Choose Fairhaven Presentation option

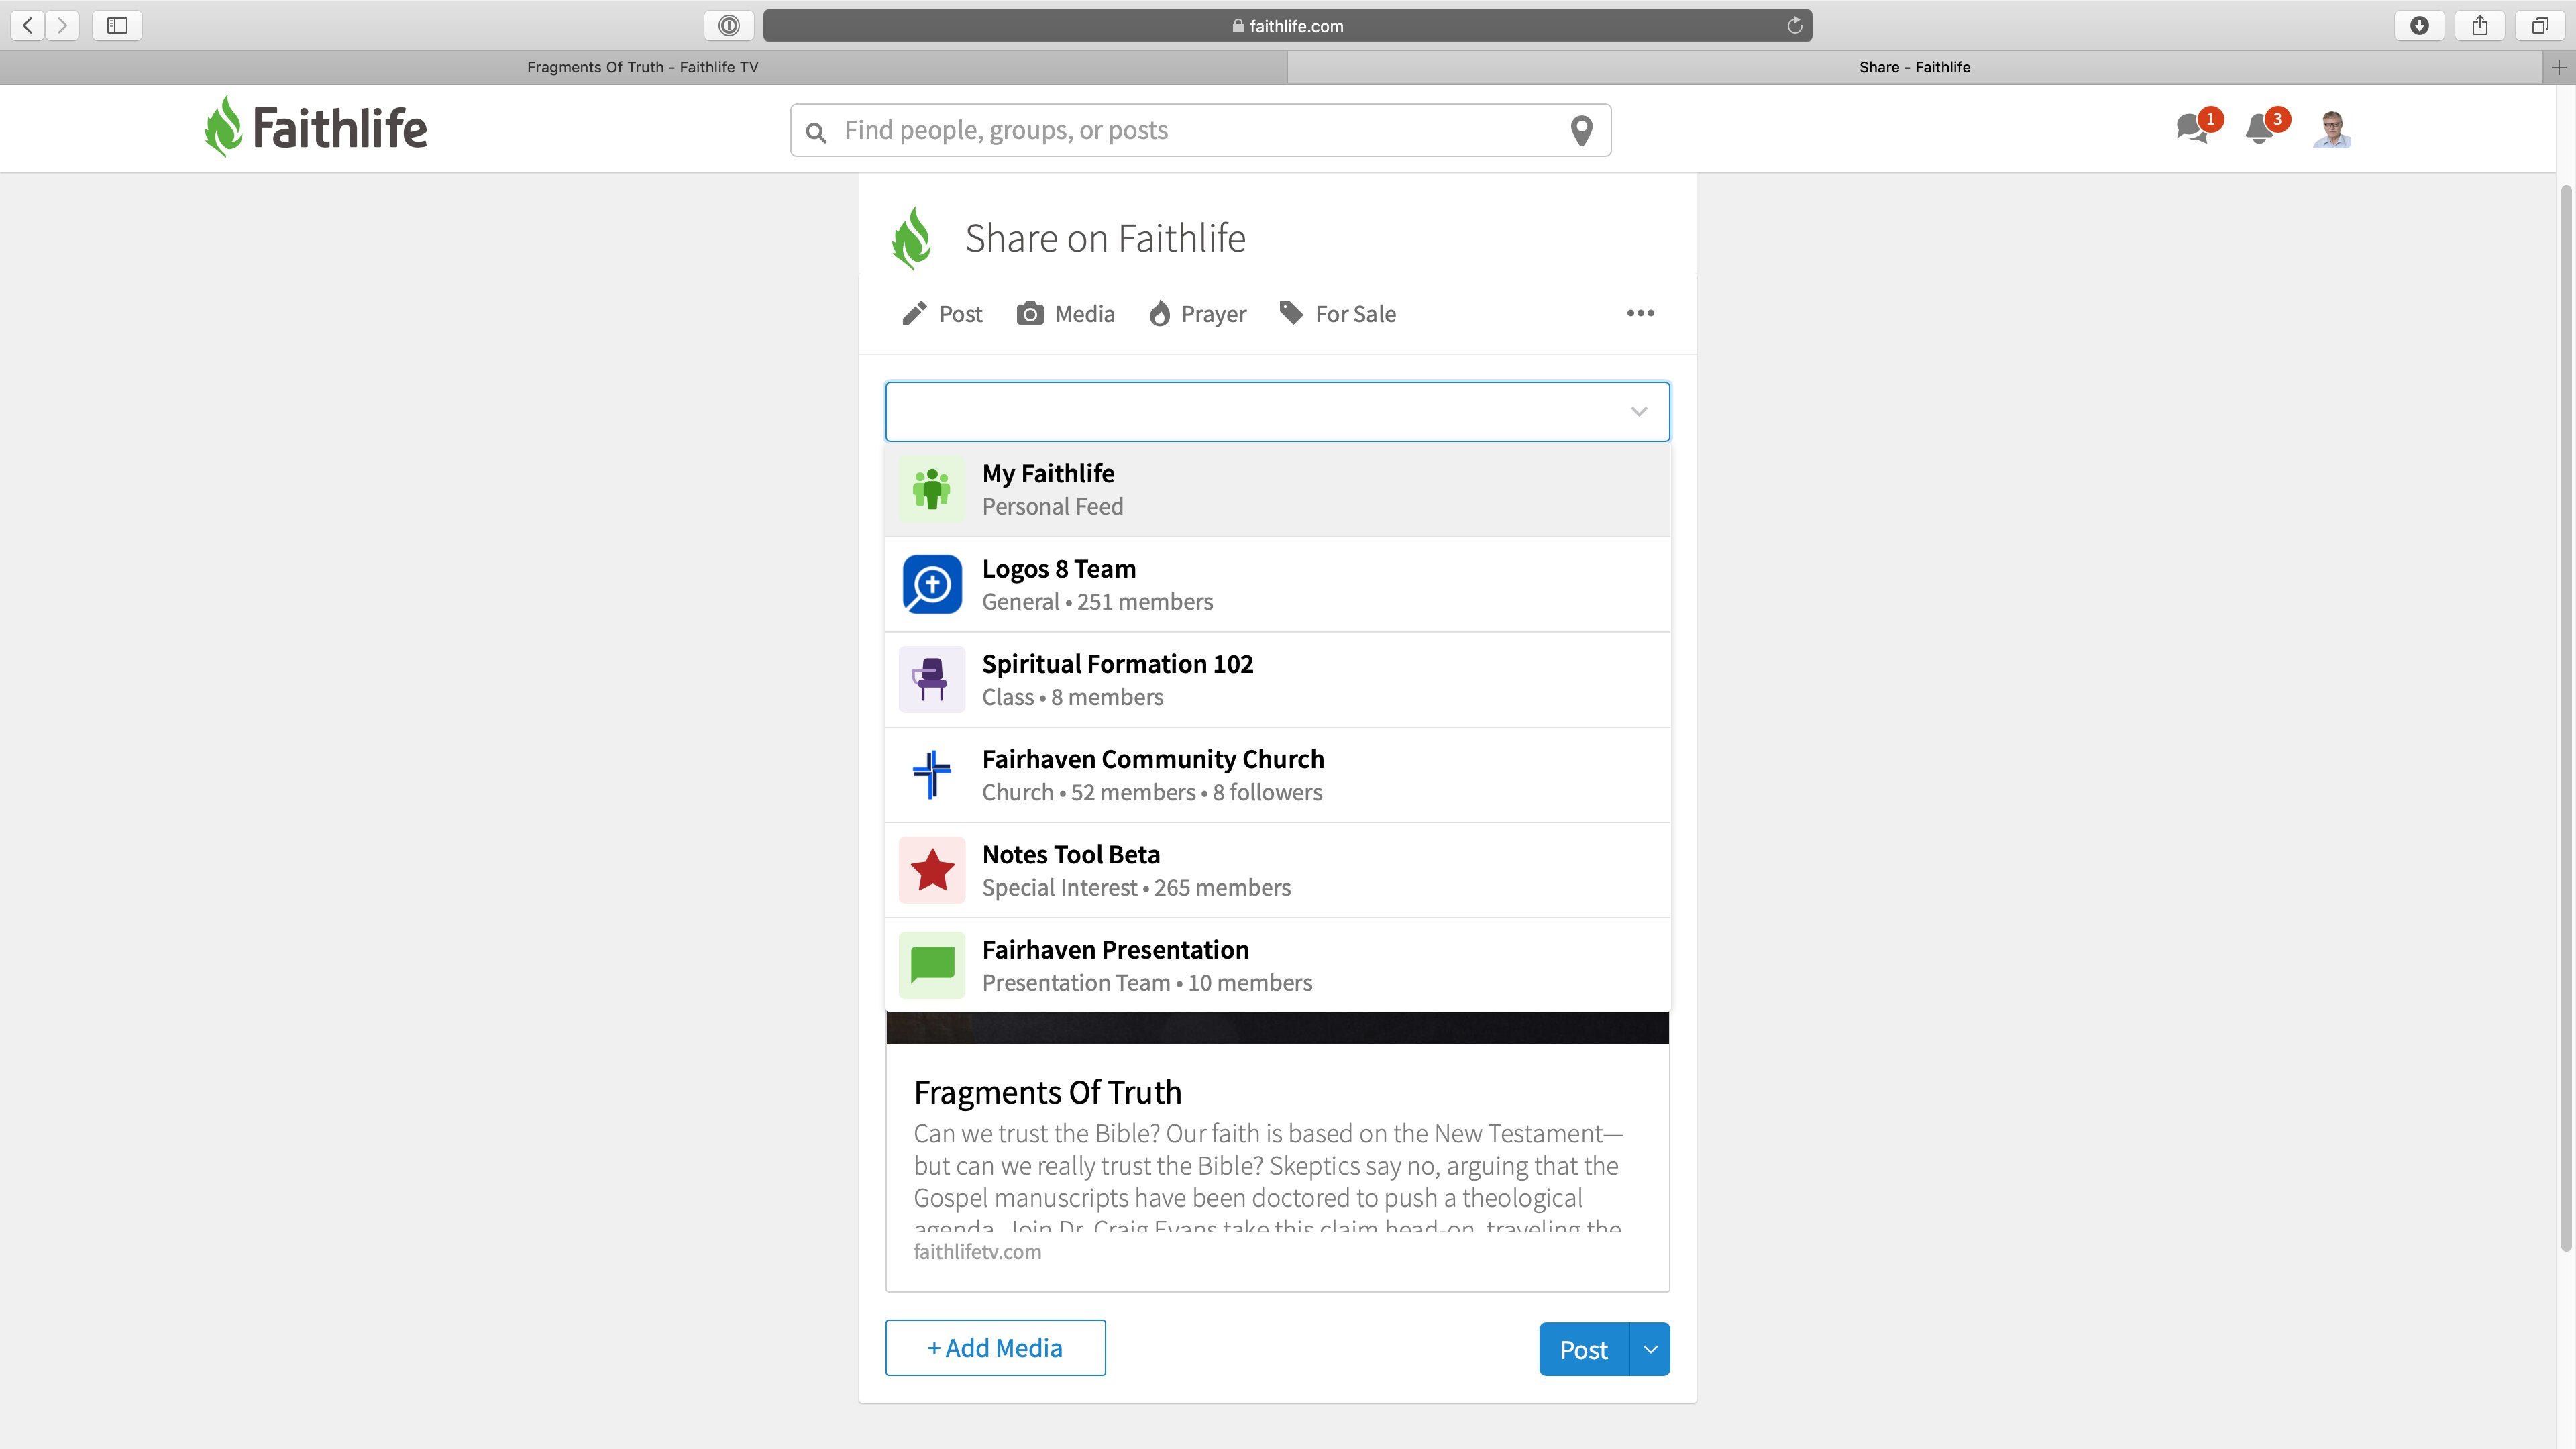click(1277, 965)
